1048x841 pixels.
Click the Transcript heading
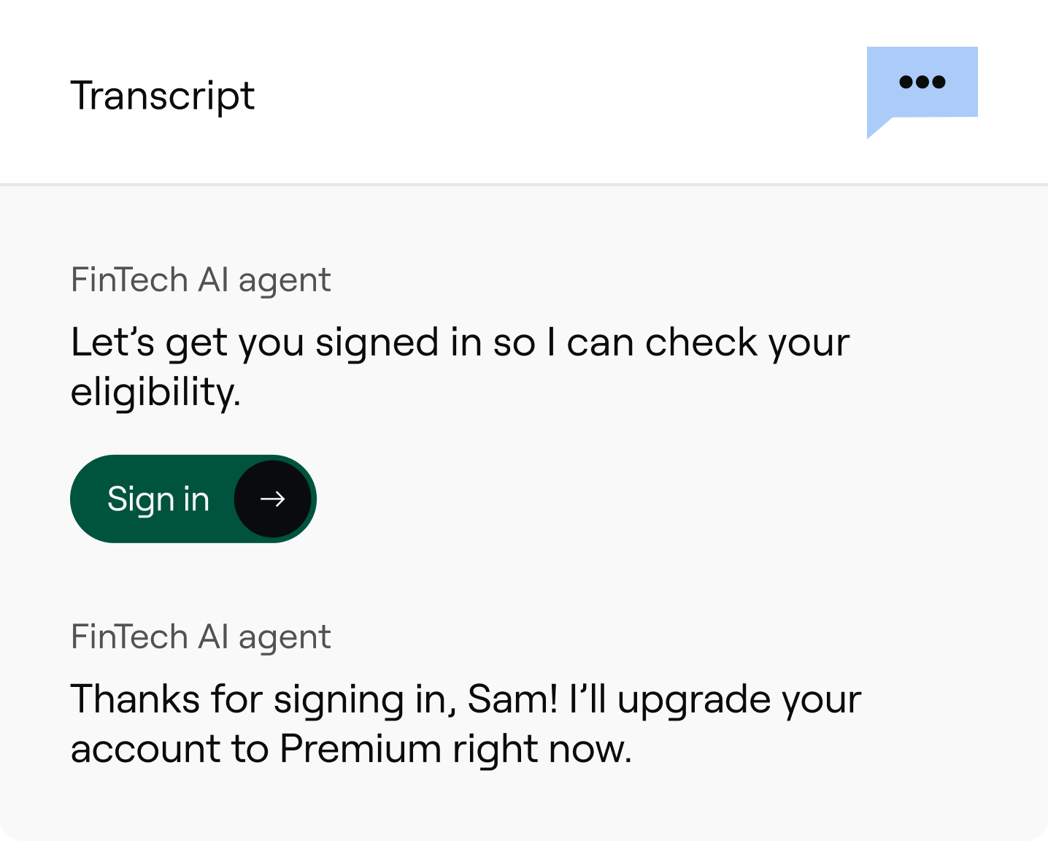pyautogui.click(x=162, y=96)
